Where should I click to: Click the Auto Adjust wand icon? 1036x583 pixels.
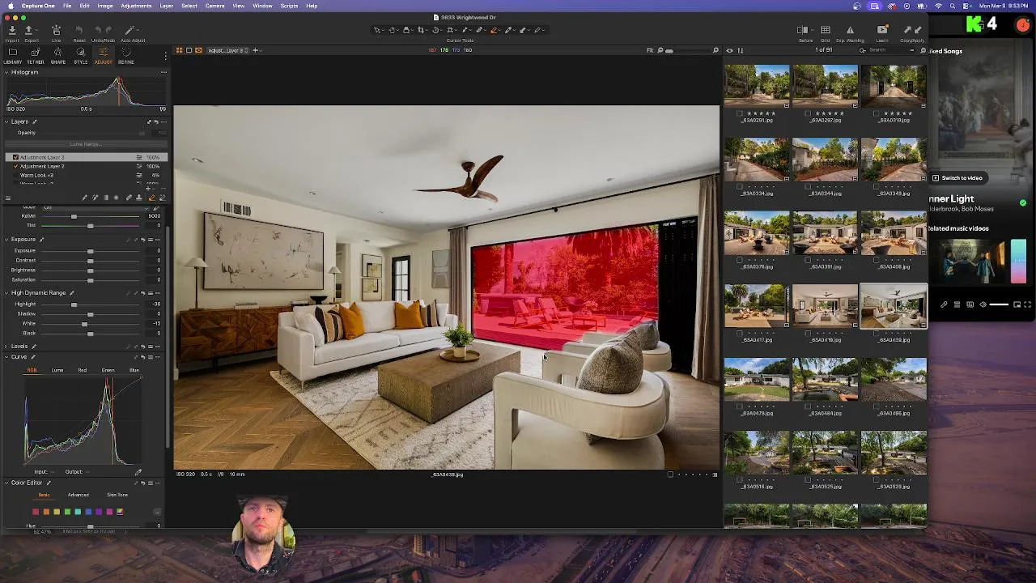click(129, 31)
